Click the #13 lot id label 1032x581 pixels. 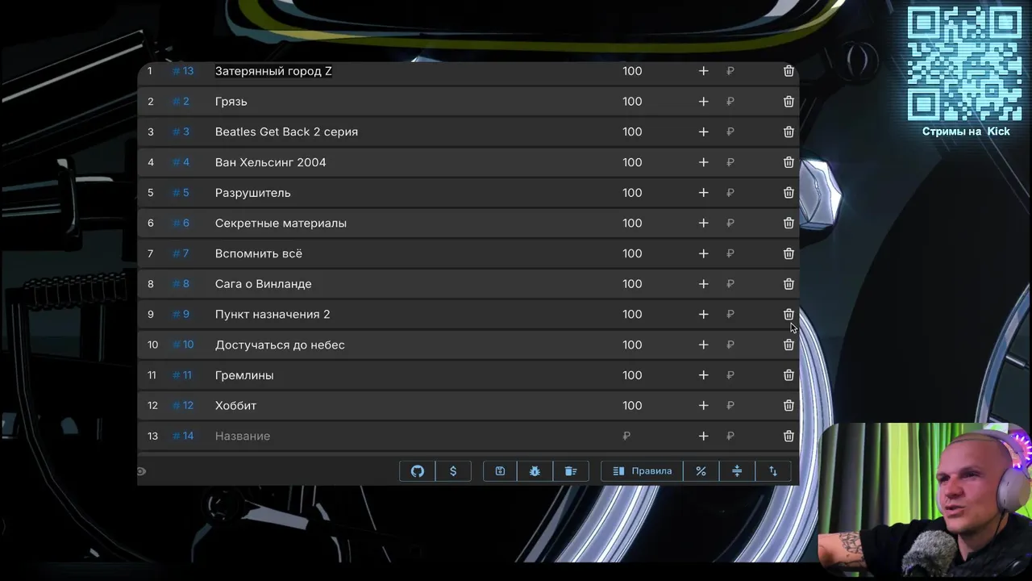point(183,71)
